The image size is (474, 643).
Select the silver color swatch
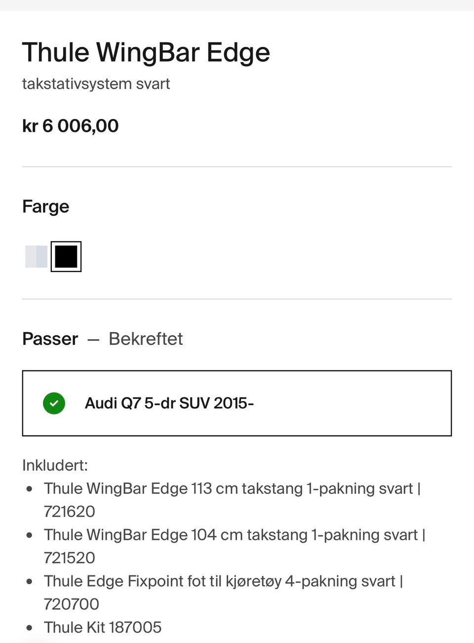(x=36, y=256)
